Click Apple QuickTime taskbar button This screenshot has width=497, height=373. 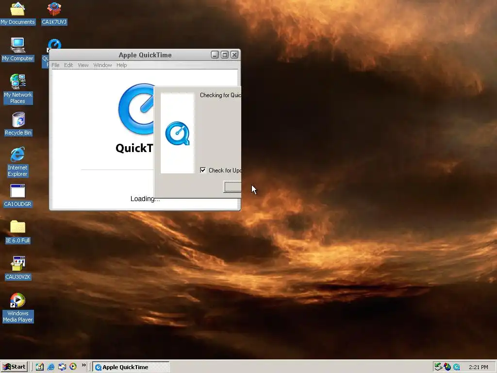(x=131, y=367)
